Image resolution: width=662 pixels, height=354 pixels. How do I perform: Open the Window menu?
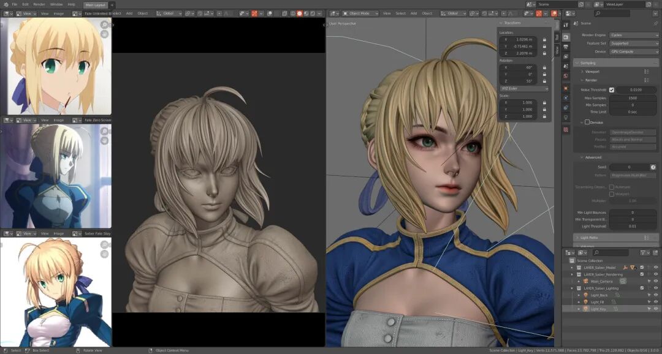[x=56, y=4]
